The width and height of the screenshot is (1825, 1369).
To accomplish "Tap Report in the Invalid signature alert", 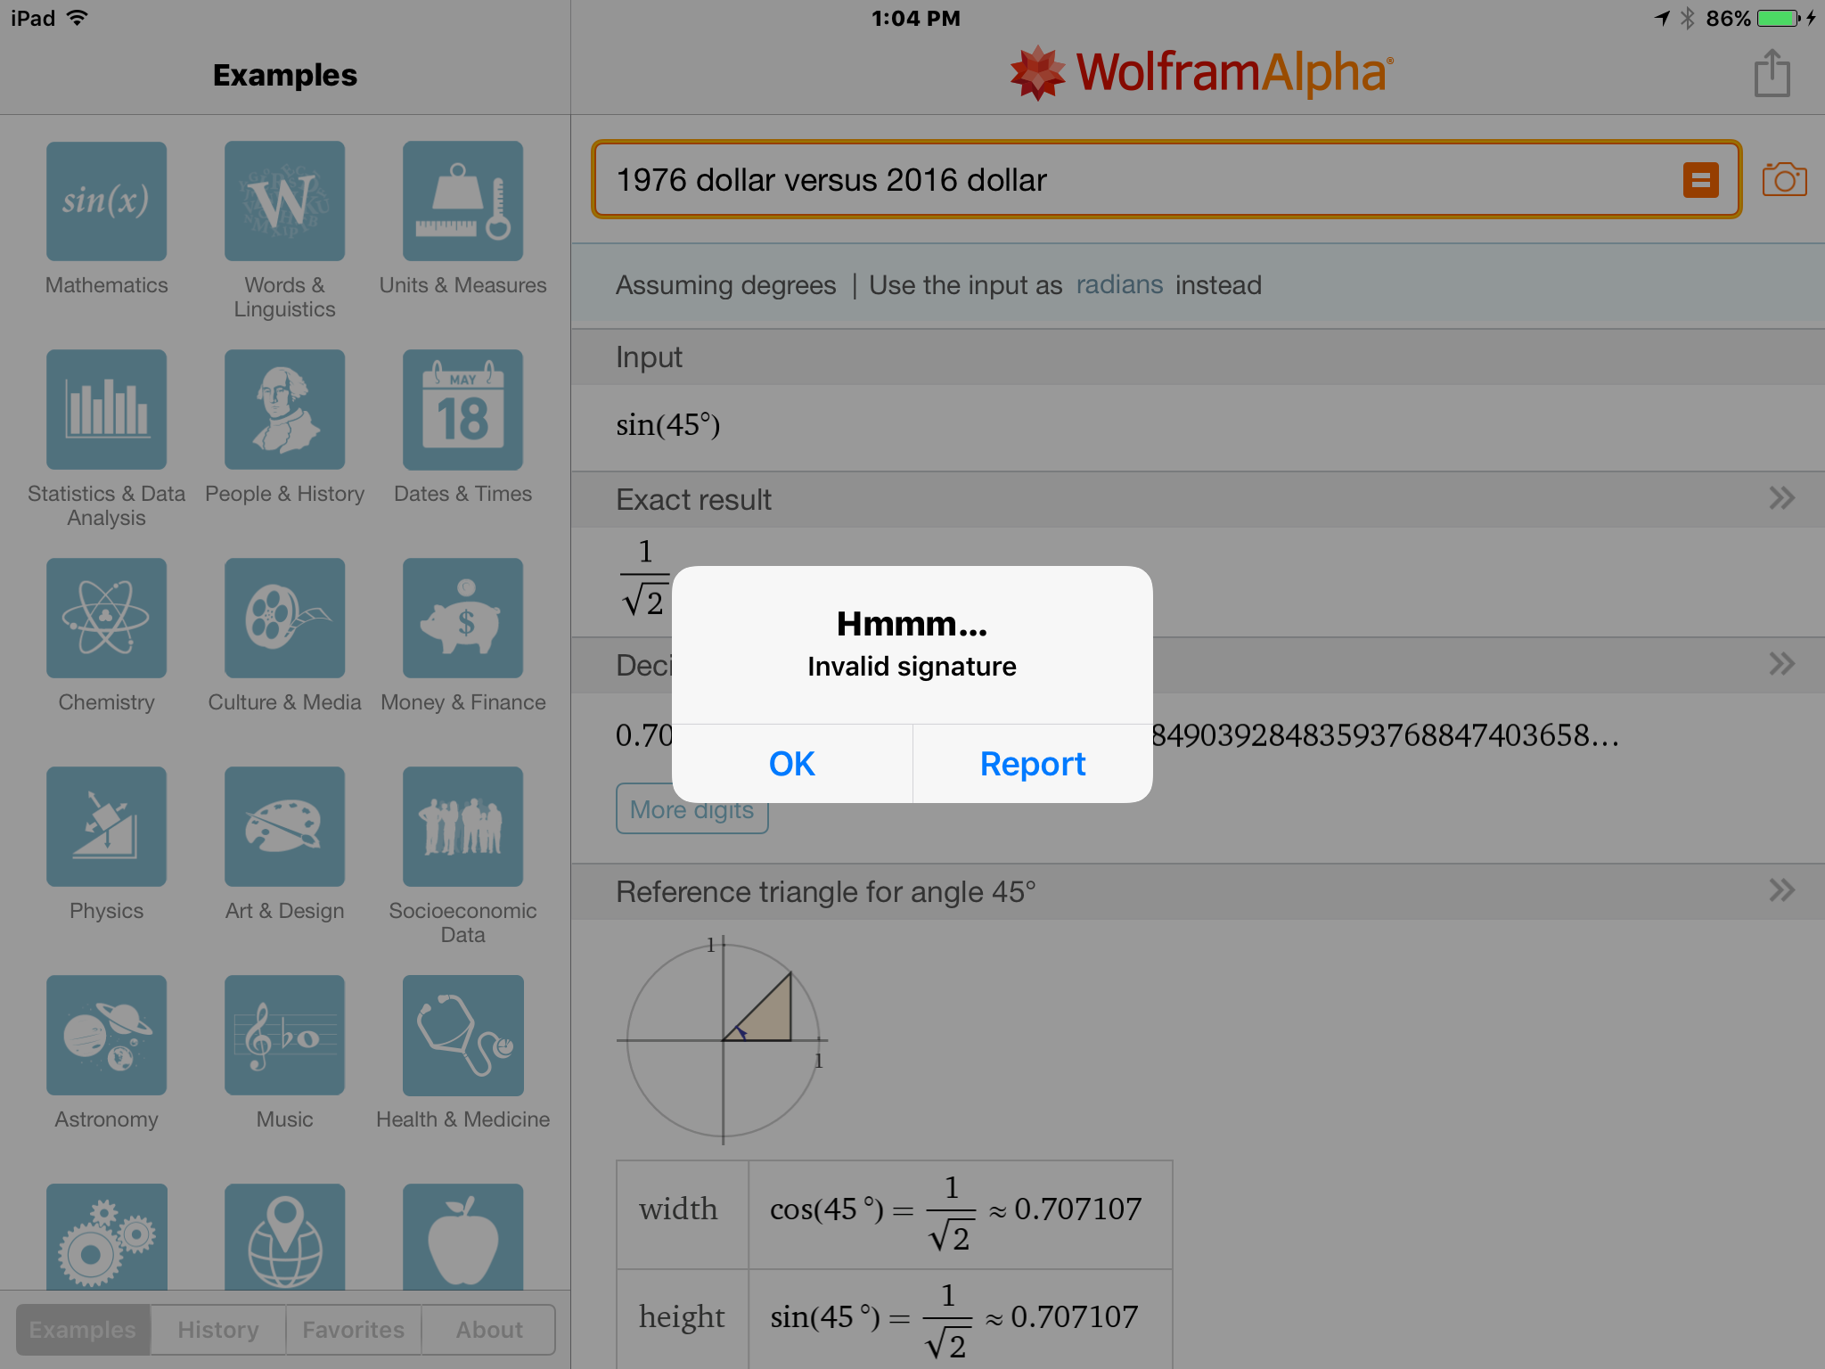I will tap(1033, 764).
